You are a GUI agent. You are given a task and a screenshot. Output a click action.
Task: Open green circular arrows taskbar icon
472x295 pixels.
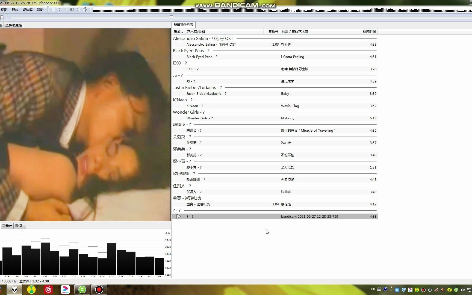click(82, 289)
